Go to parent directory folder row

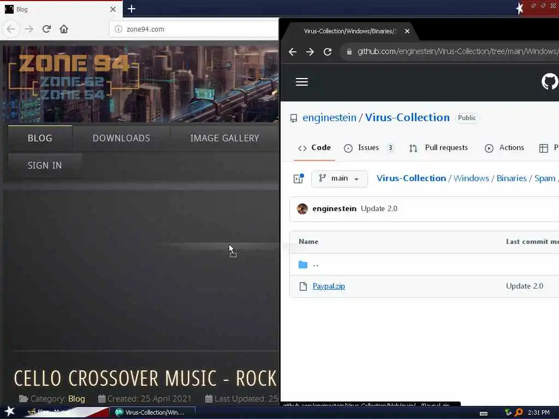coord(424,265)
